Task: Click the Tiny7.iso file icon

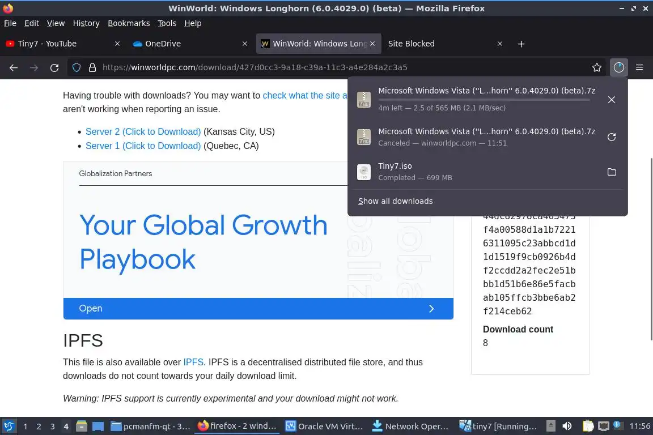Action: (363, 172)
